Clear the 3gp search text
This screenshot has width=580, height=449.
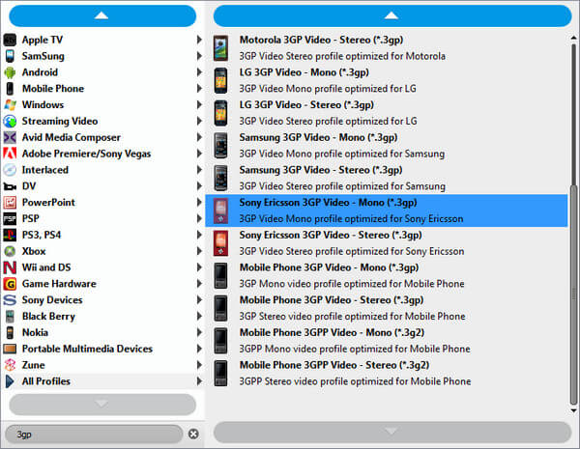(193, 434)
